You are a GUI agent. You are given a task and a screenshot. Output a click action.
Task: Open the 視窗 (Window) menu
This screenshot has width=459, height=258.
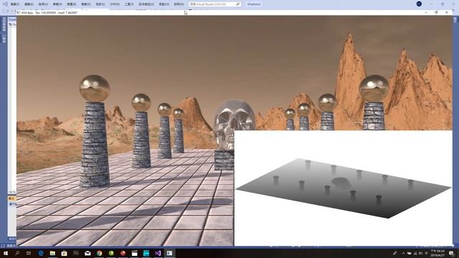point(164,4)
